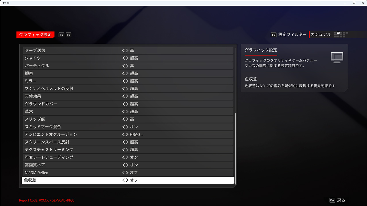Switch 高画質ヘア with its right arrow
Viewport: 367px width, 206px height.
pyautogui.click(x=127, y=165)
